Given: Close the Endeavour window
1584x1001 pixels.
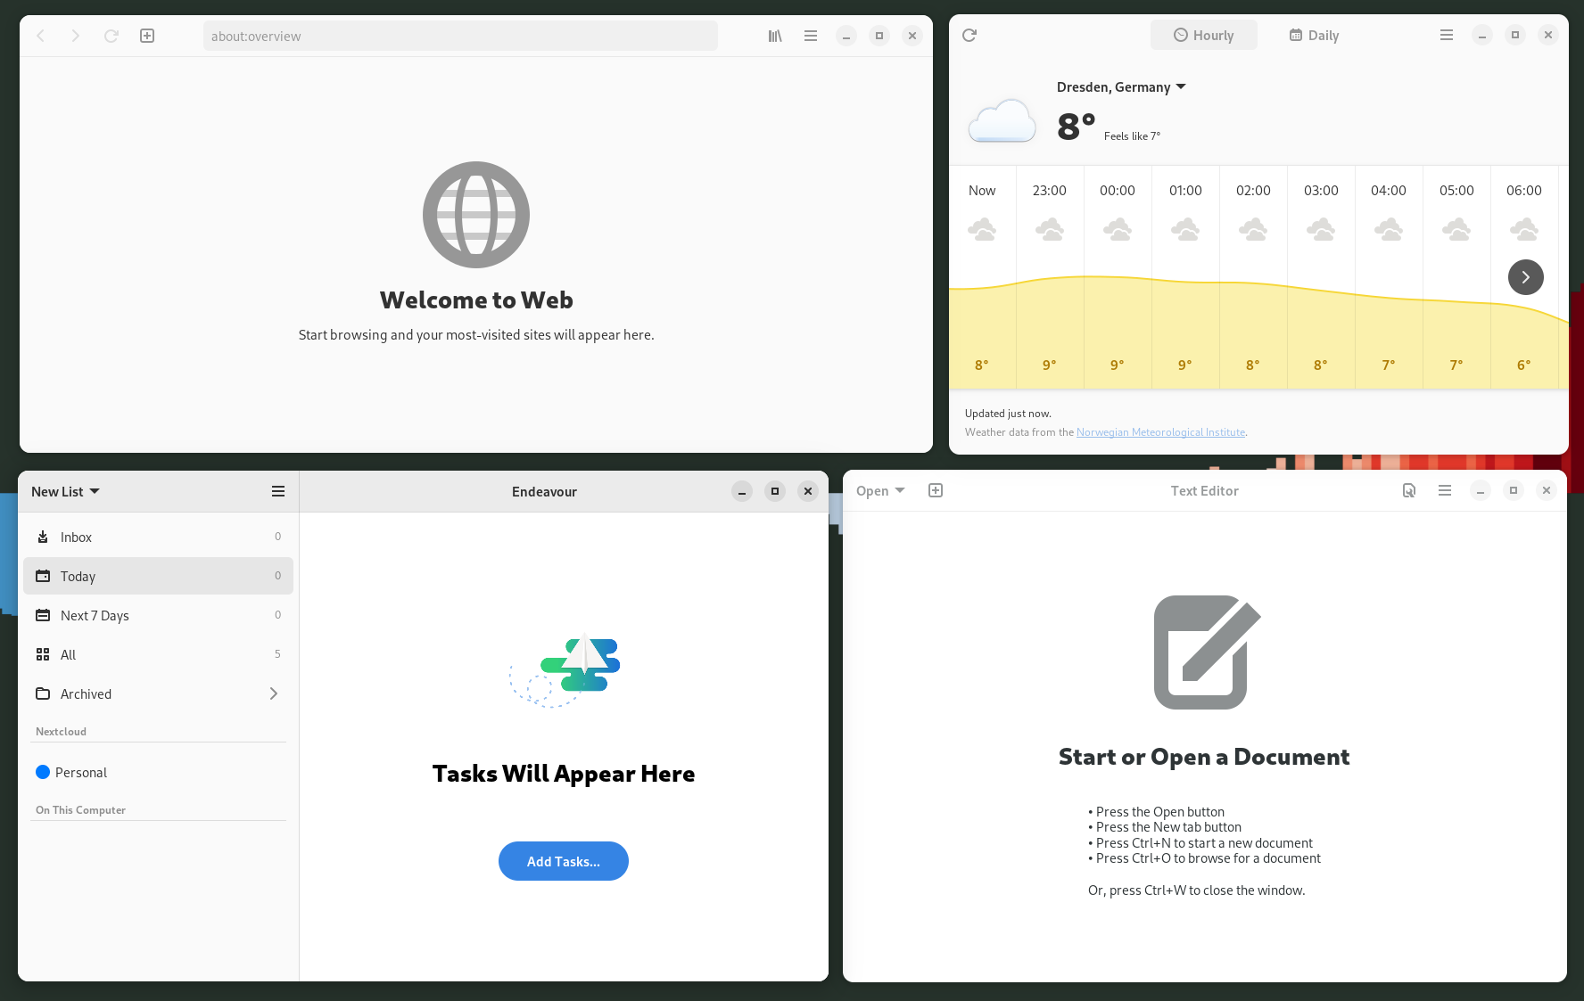Looking at the screenshot, I should (x=808, y=491).
